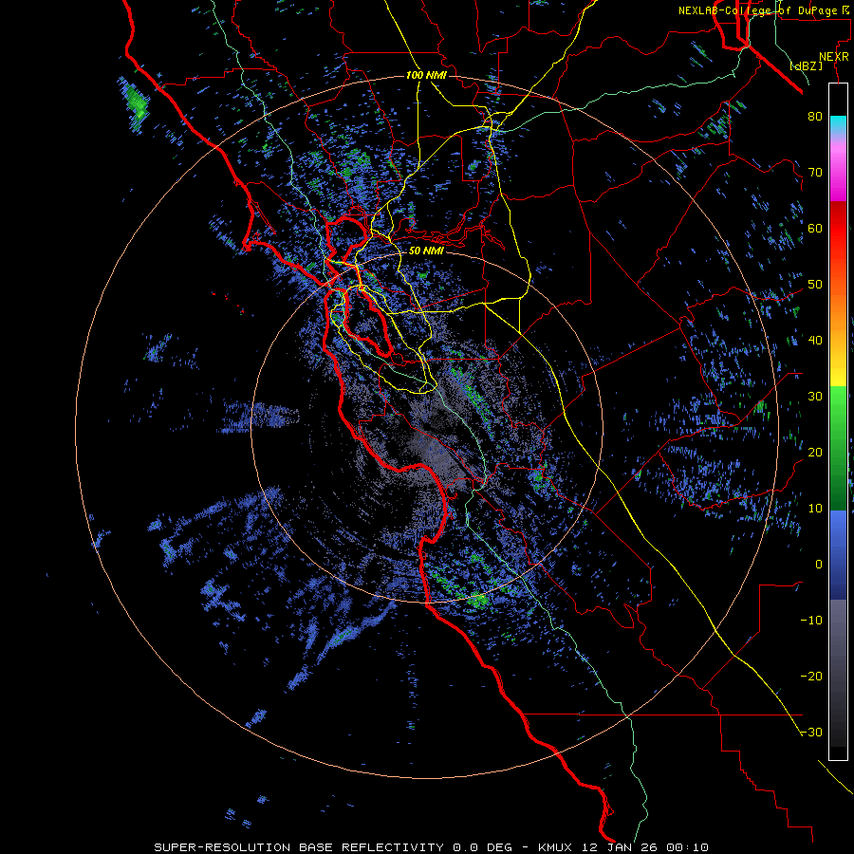The height and width of the screenshot is (854, 854).
Task: Click the "12 JAN 26 00:10" timestamp
Action: (x=643, y=847)
